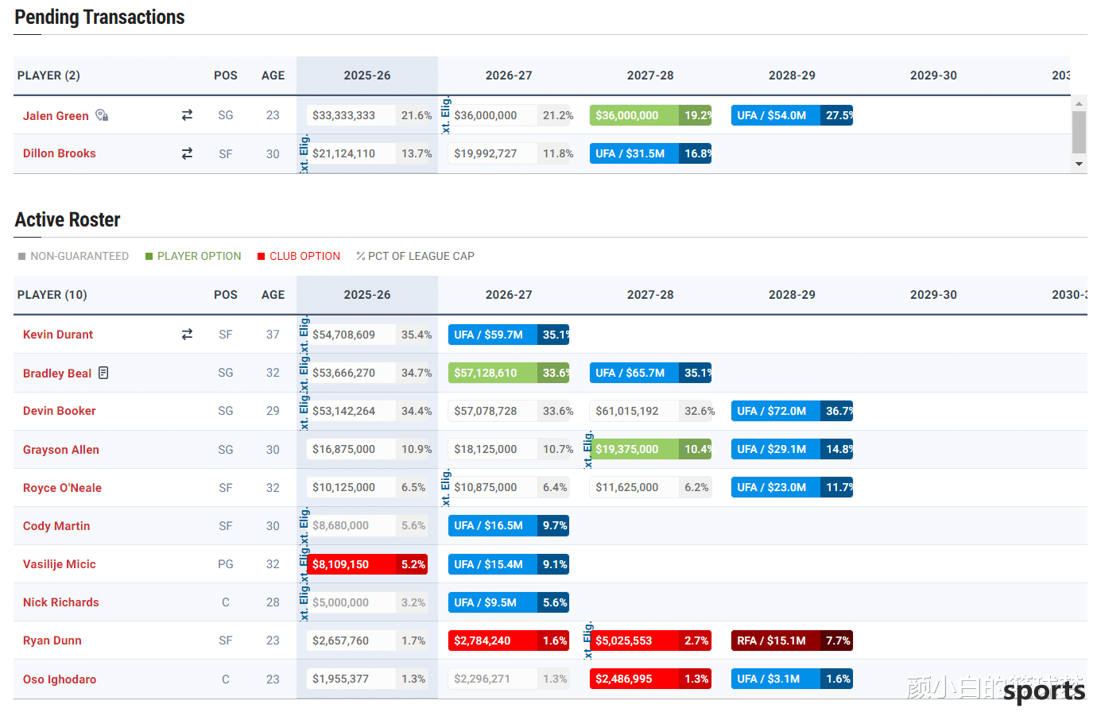The height and width of the screenshot is (716, 1097).
Task: Click Kevin Durant's UFA / $59.7M badge
Action: 509,335
